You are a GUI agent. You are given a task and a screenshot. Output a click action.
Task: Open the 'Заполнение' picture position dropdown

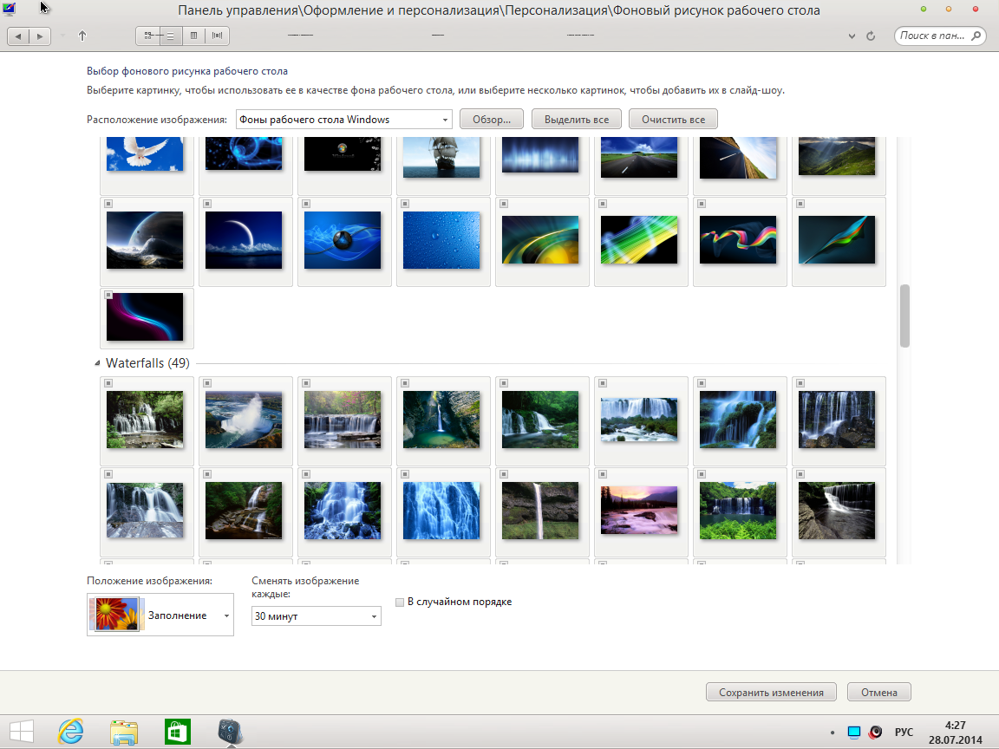pyautogui.click(x=160, y=615)
